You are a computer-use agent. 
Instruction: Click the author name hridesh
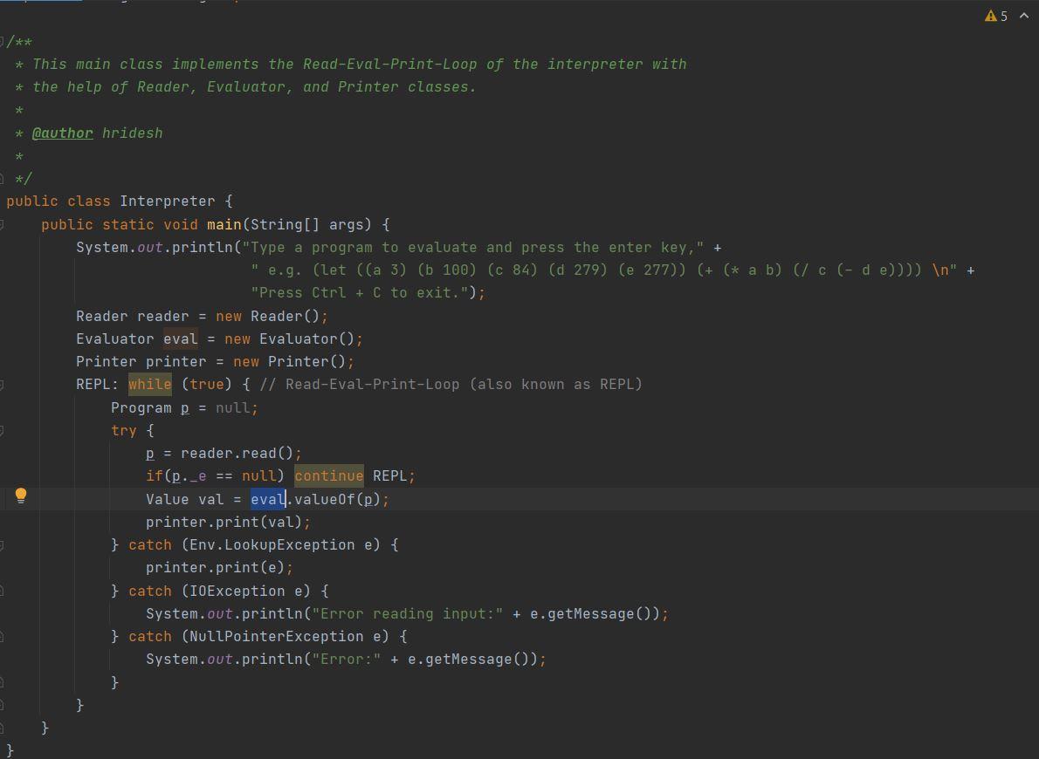[x=132, y=133]
